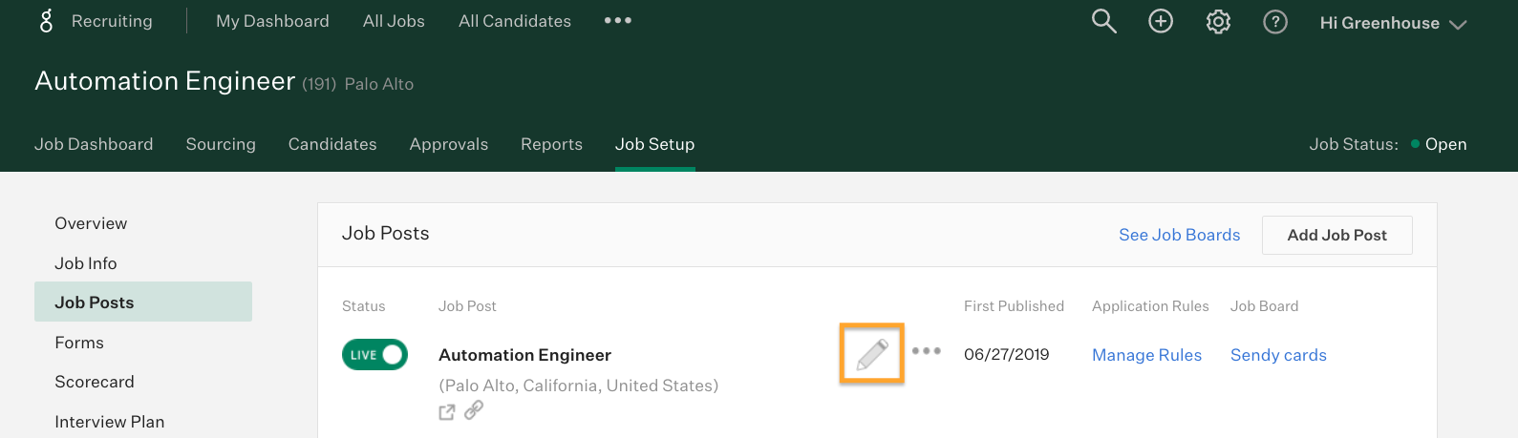Expand the top navigation ellipsis menu
The height and width of the screenshot is (438, 1518).
click(618, 20)
